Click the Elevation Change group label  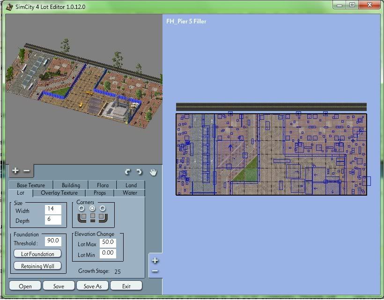(x=94, y=234)
